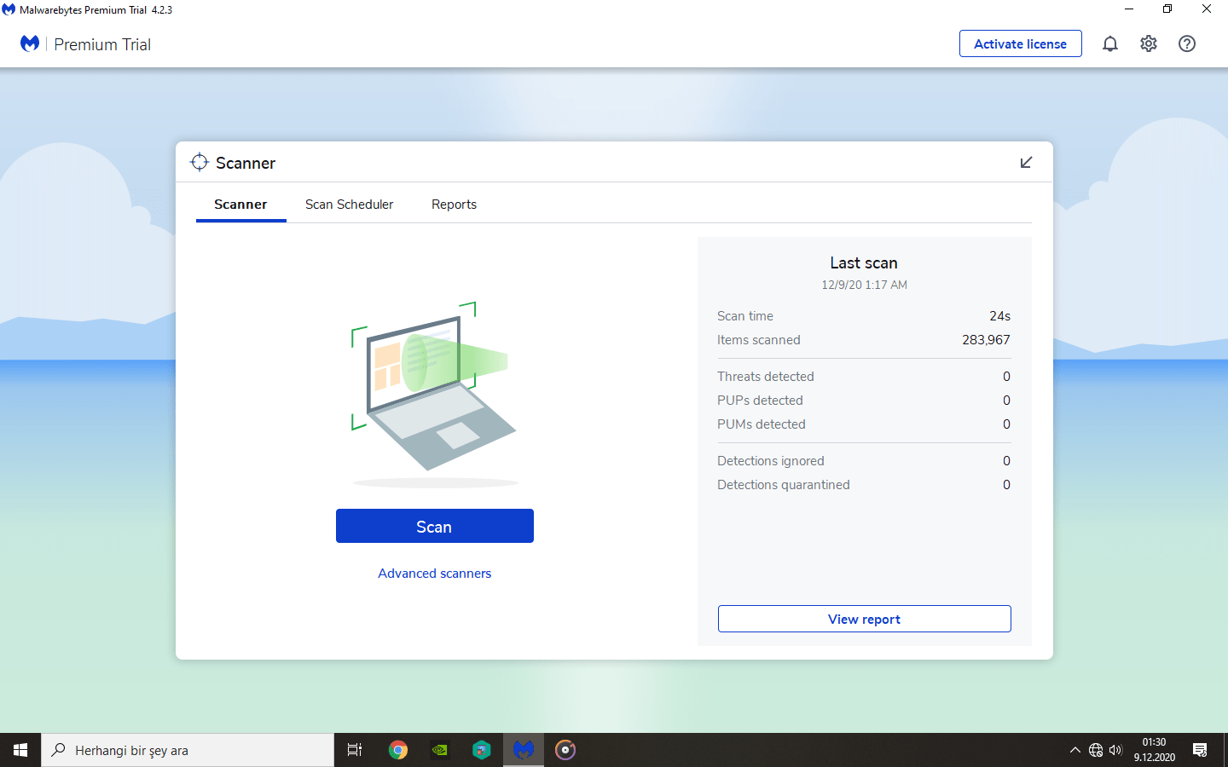Open the round disc app in taskbar
Screen dimensions: 1228x767
point(565,750)
